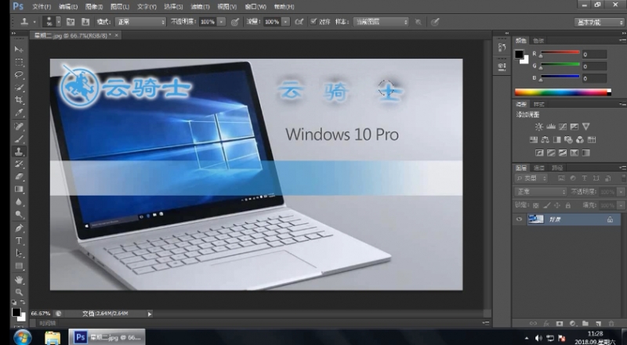
Task: Select the Crop tool
Action: pos(19,100)
